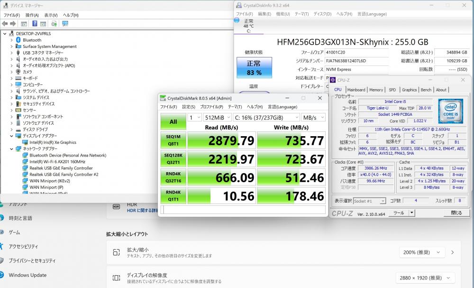Screen dimensions: 474x288
Task: Select Intel(R) Iris(R) Xe Graphics adapter
Action: 53,142
